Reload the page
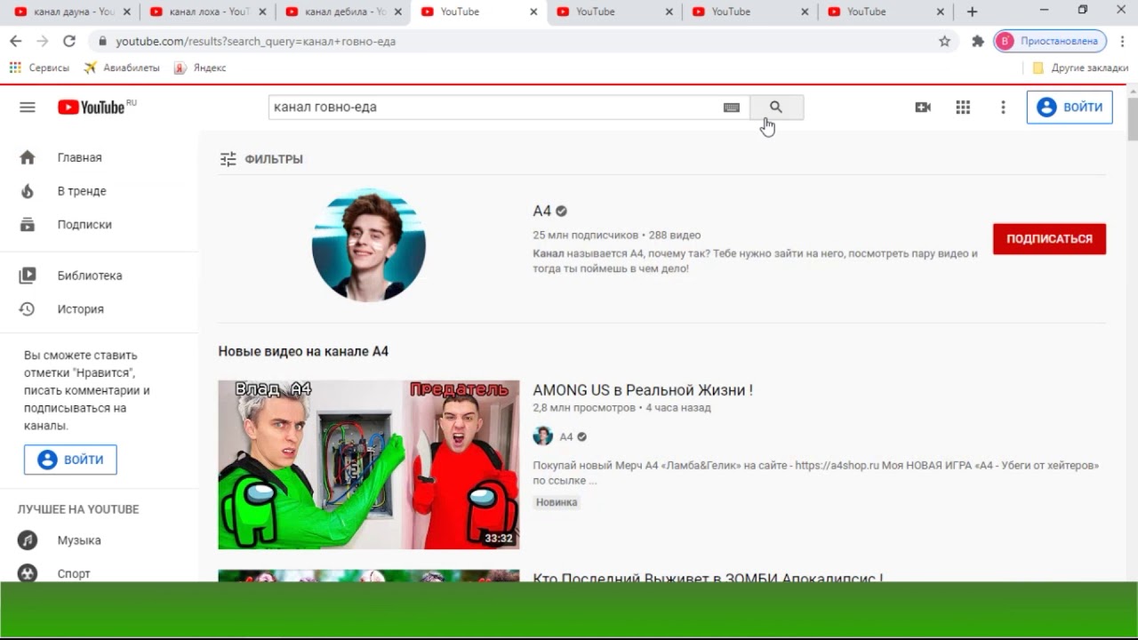The image size is (1138, 640). point(69,41)
